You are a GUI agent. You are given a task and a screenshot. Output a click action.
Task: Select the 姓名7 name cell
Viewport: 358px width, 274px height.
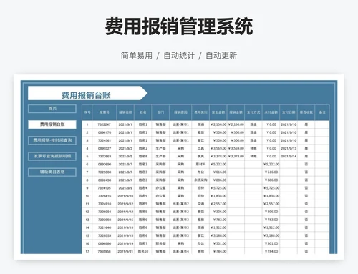point(143,243)
